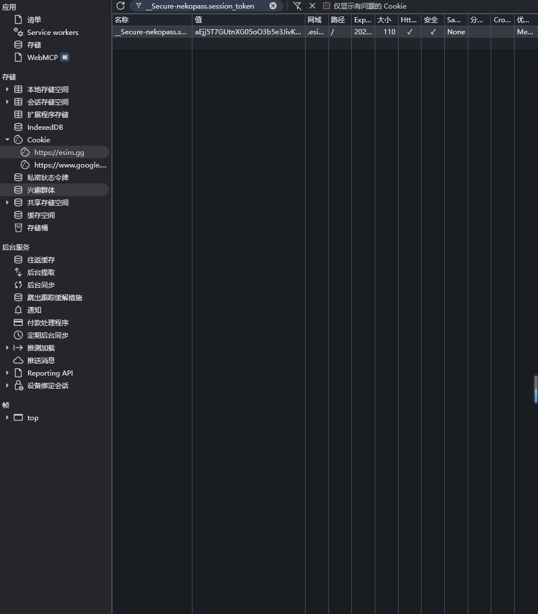Select IndexedDB item
The height and width of the screenshot is (614, 538).
pos(45,127)
